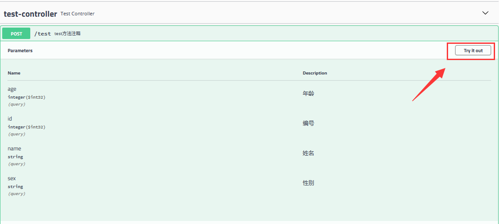Click the Description column header
Screen dimensions: 499x224
coord(315,73)
